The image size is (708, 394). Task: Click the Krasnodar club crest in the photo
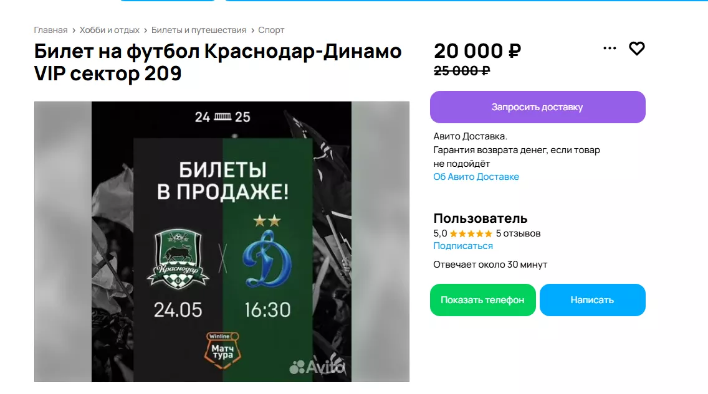pos(178,259)
